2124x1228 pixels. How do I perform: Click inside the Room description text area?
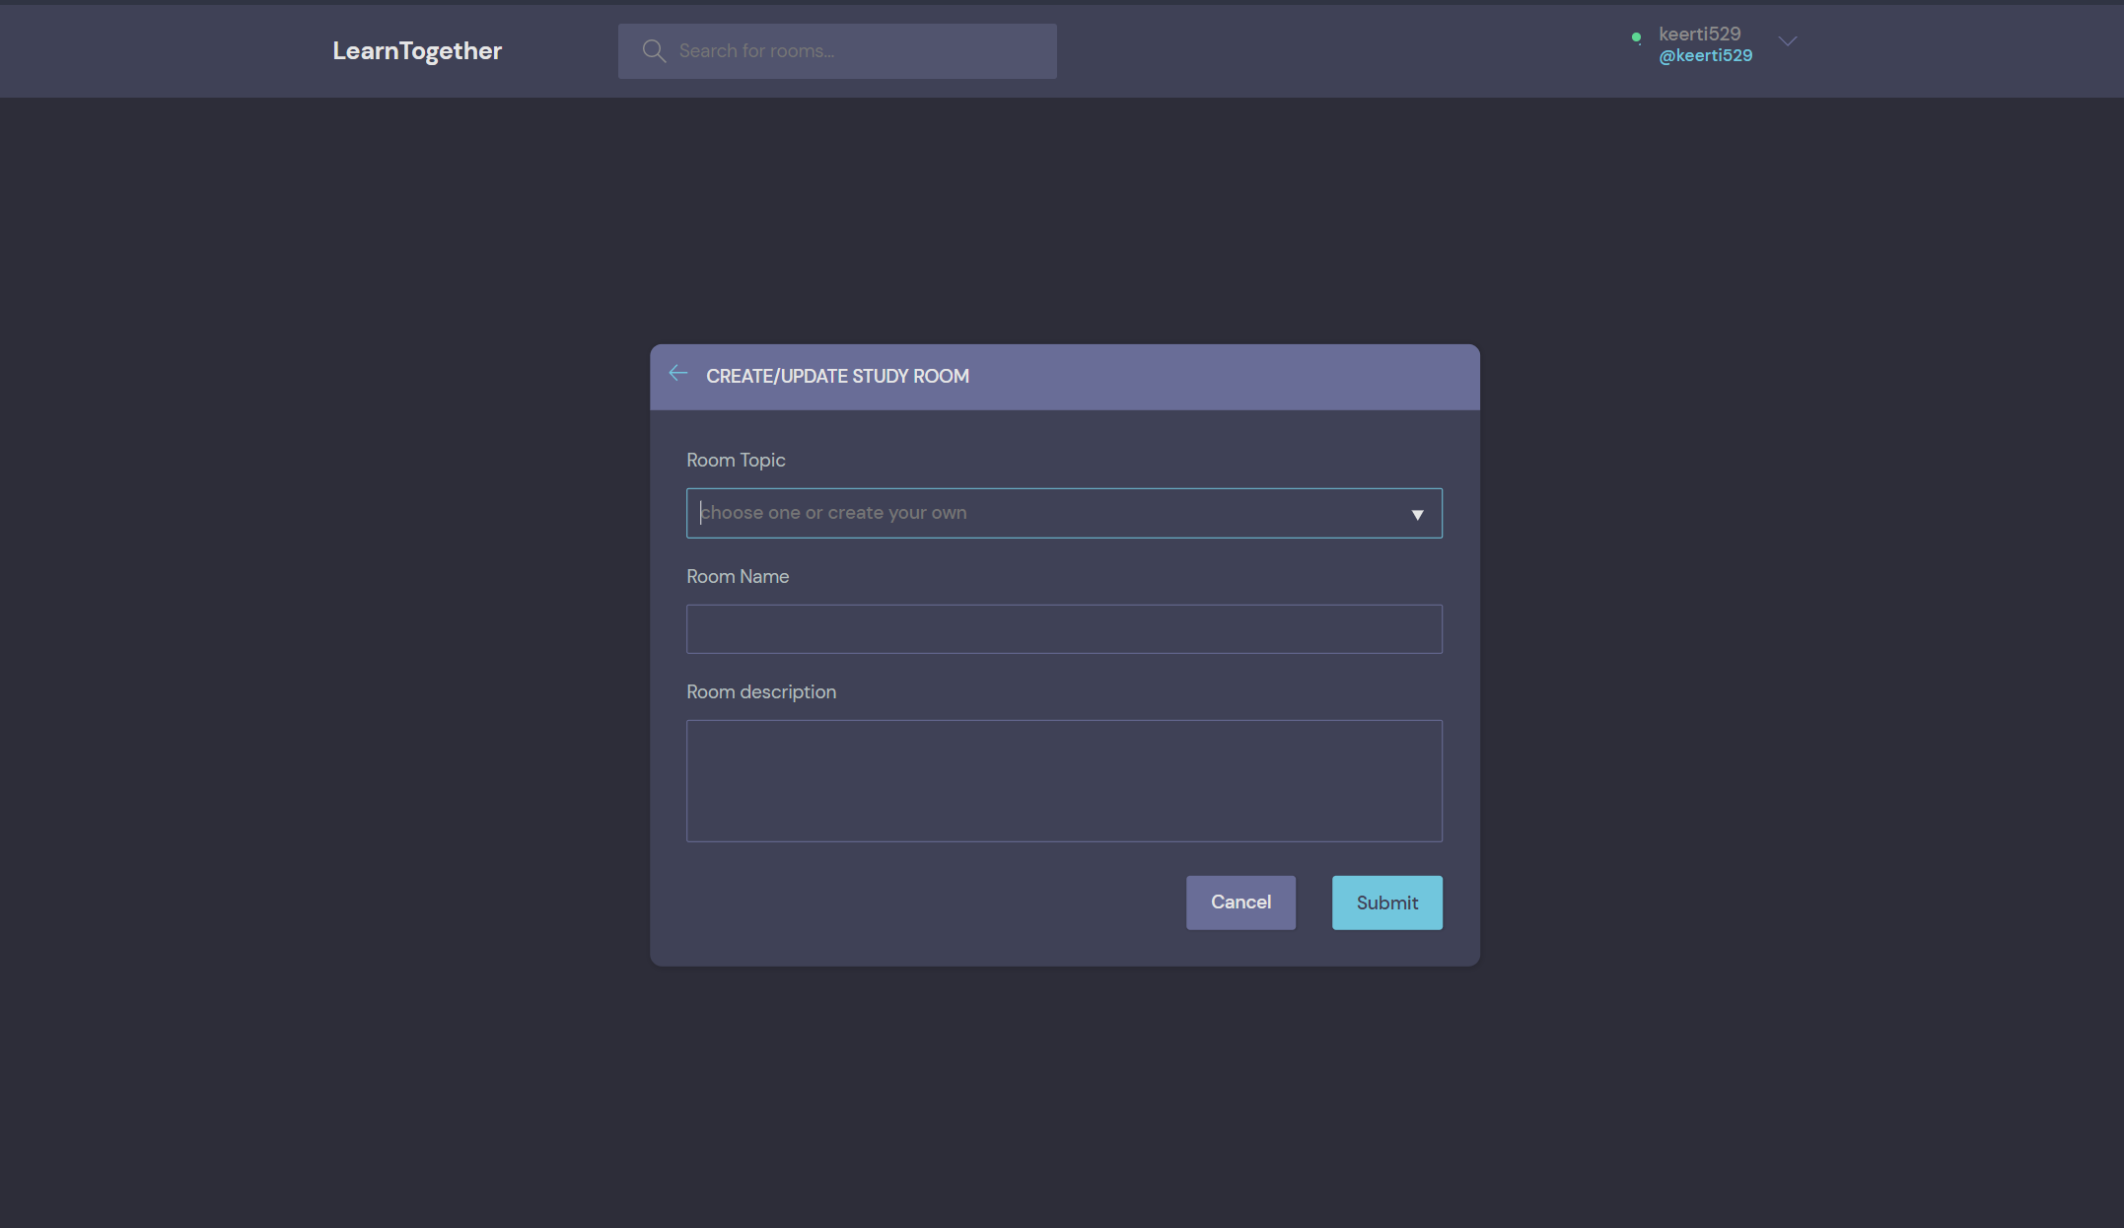(1064, 780)
